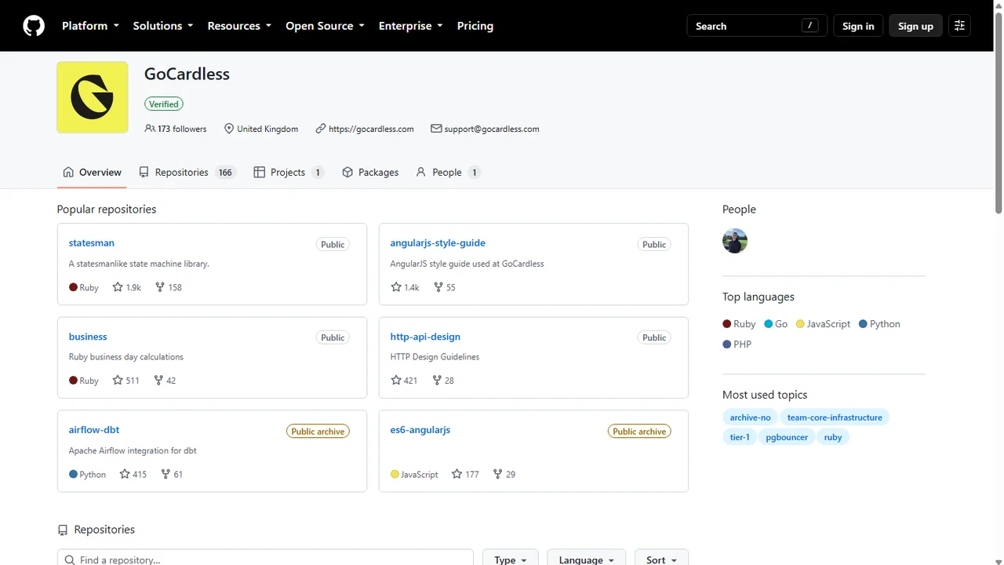Expand the Resources menu
Viewport: 1004px width, 565px height.
pyautogui.click(x=239, y=26)
